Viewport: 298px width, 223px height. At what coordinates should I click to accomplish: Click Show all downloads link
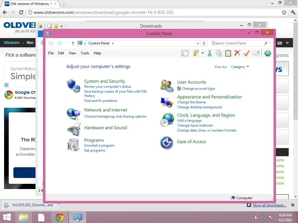coord(269,205)
